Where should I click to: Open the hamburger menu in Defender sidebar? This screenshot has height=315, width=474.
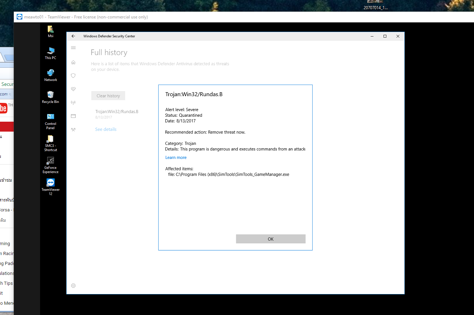[73, 48]
